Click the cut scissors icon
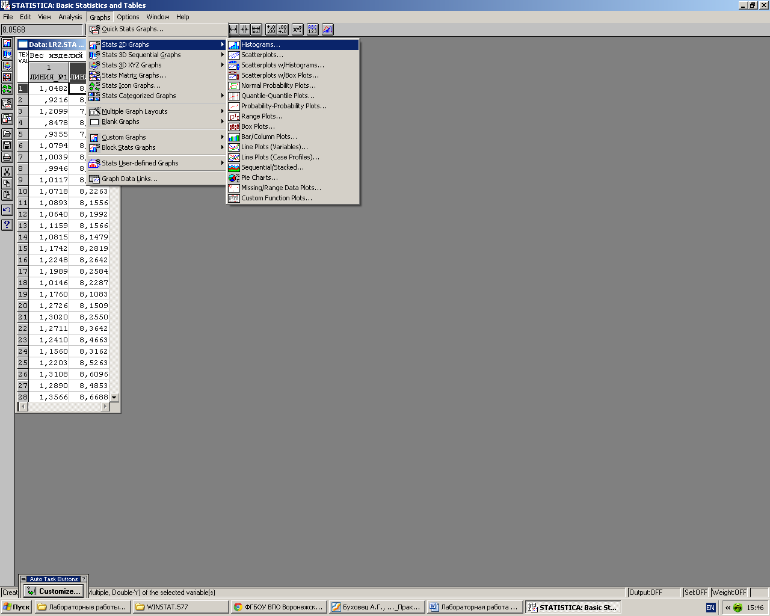The image size is (770, 616). (x=7, y=172)
